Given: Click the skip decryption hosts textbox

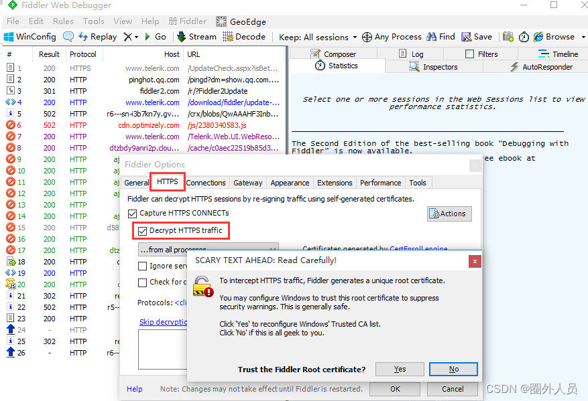Looking at the screenshot, I should (x=163, y=349).
